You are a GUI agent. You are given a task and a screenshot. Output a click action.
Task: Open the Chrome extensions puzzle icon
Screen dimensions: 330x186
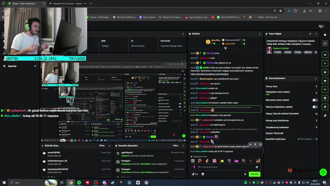295,11
